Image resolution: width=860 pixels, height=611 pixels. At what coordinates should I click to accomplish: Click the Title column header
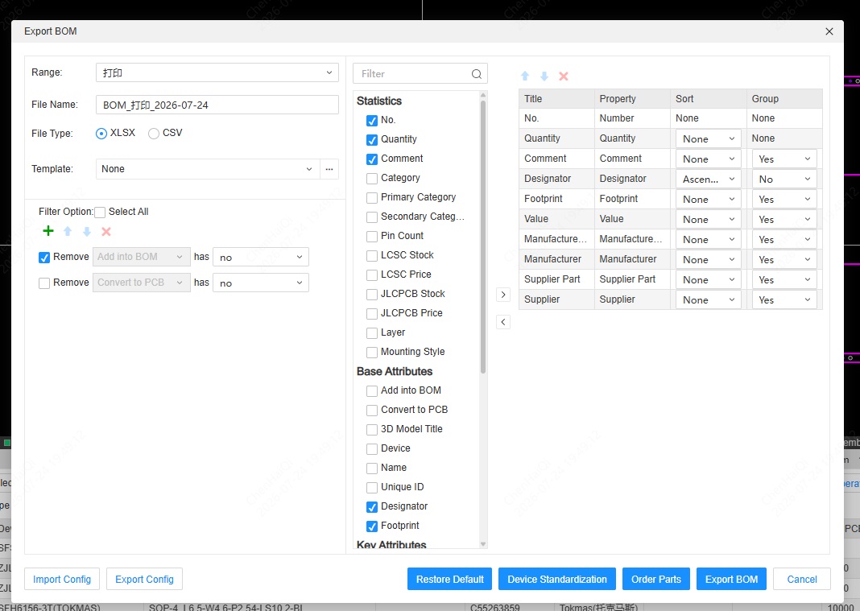click(x=556, y=99)
